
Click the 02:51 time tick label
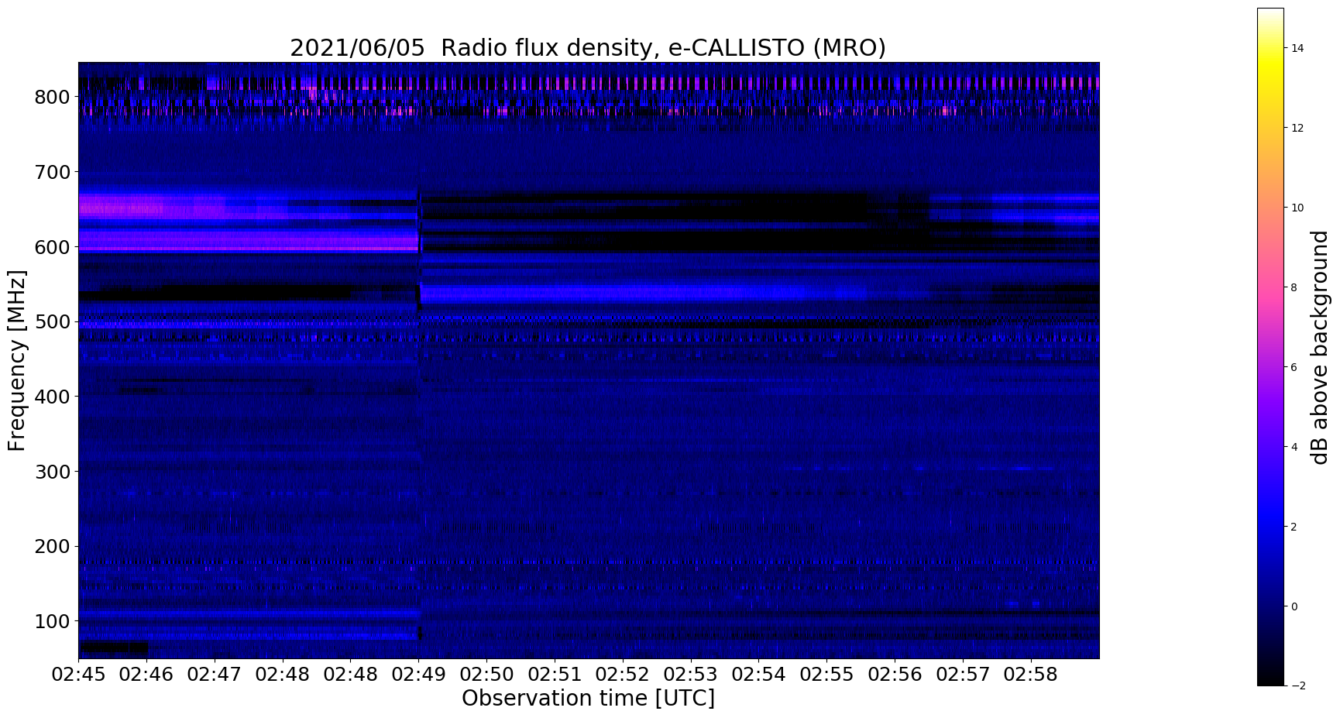[x=555, y=675]
